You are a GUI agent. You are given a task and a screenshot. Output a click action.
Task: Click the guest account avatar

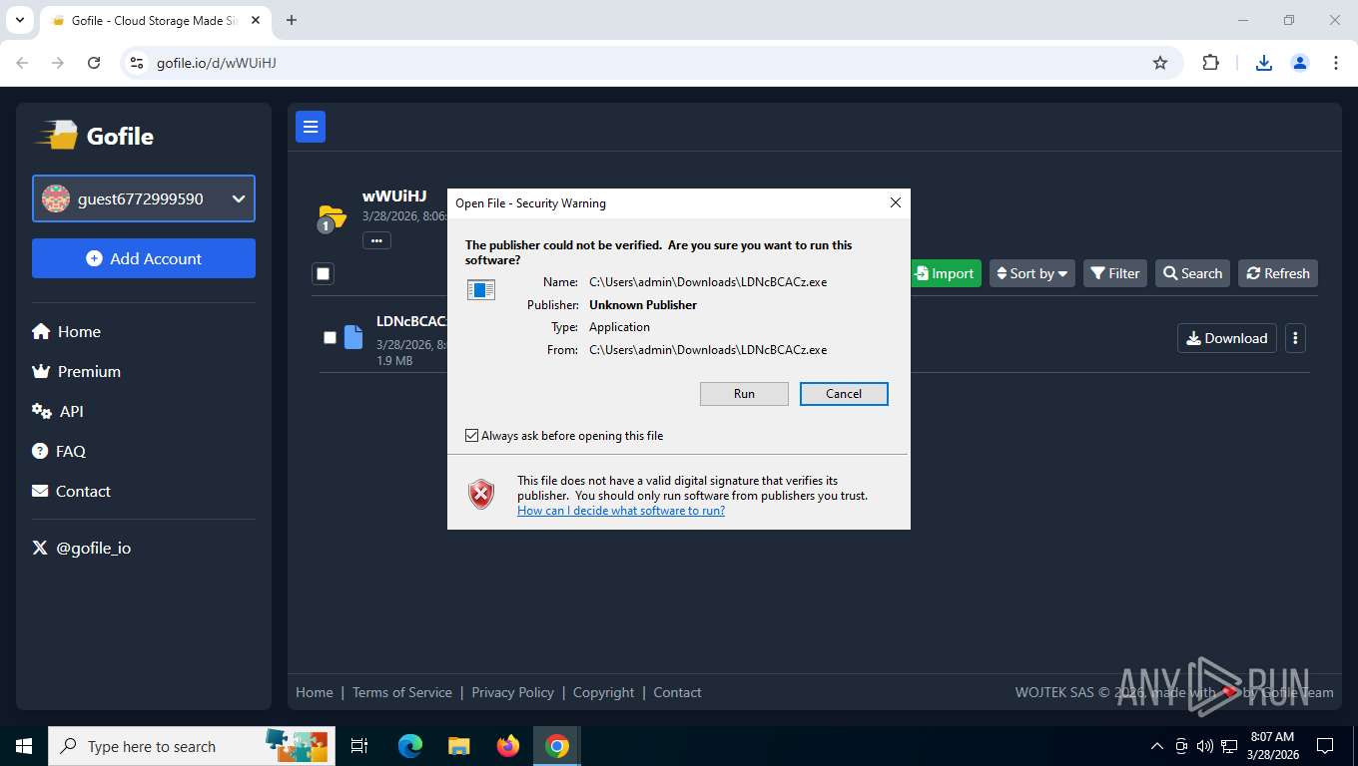pos(56,198)
